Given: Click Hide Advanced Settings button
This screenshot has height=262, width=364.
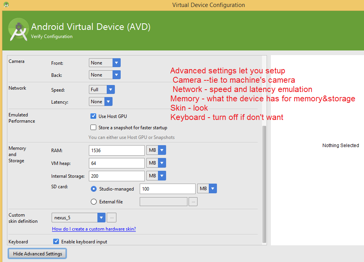Looking at the screenshot, I should tap(38, 253).
